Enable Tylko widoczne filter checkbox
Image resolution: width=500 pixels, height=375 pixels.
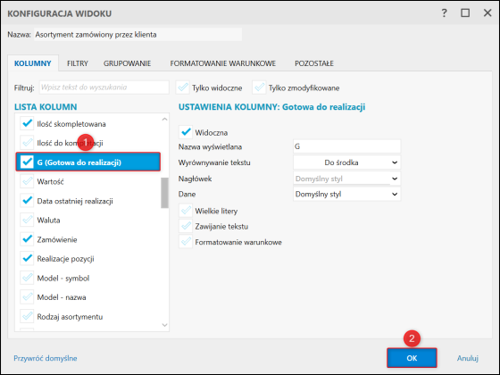183,87
